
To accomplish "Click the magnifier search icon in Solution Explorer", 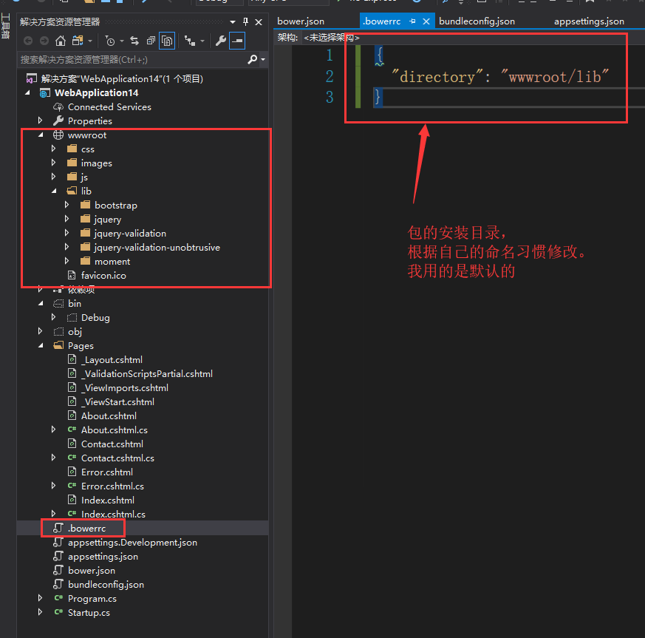I will [x=252, y=60].
